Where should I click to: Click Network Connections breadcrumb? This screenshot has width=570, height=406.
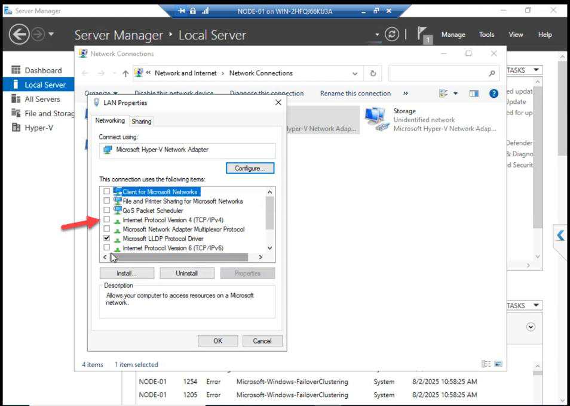[x=261, y=73]
